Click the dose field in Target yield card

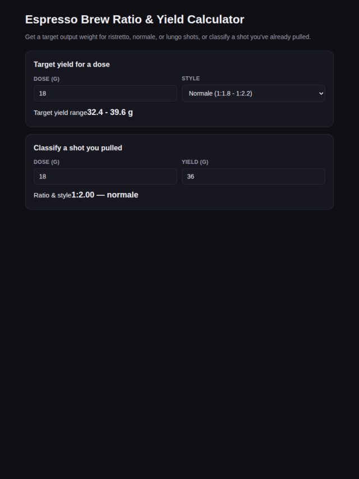coord(105,94)
